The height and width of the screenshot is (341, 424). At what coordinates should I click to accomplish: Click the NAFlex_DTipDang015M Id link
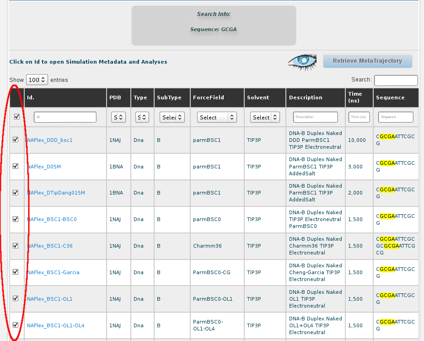pyautogui.click(x=56, y=193)
